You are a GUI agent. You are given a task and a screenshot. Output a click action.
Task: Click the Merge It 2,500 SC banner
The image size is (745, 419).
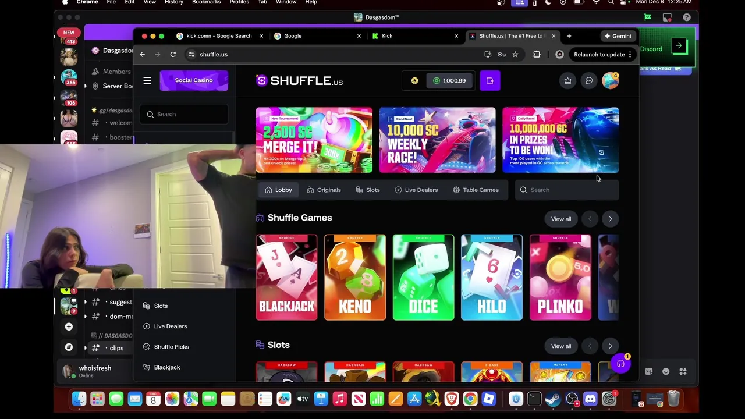tap(314, 140)
